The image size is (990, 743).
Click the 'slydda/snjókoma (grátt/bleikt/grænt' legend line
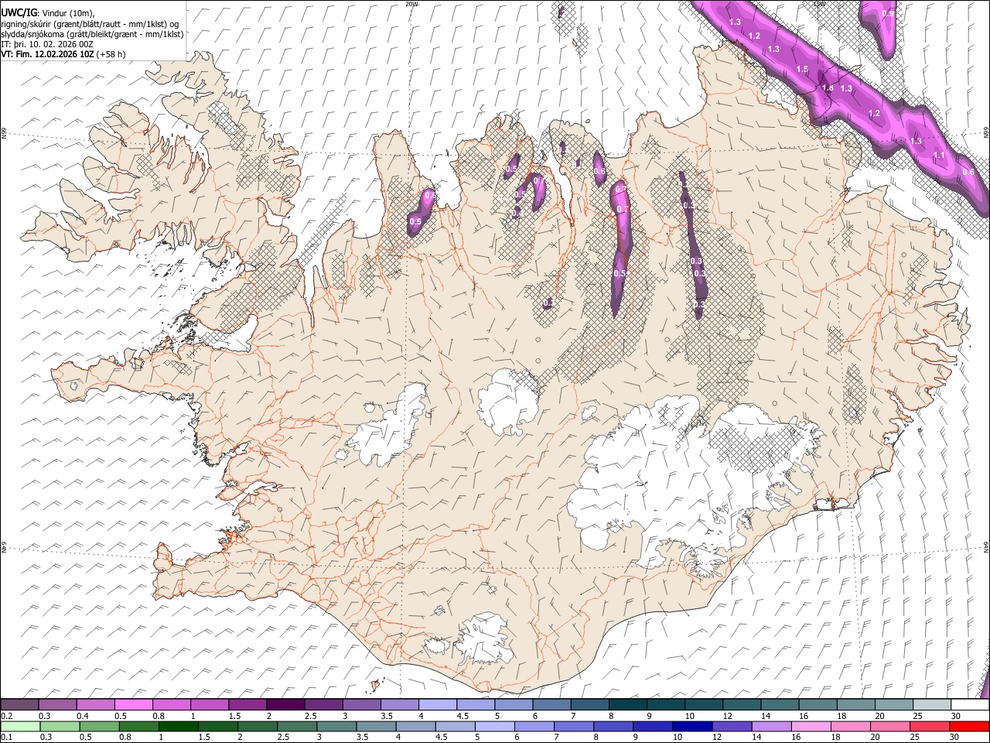tap(92, 34)
